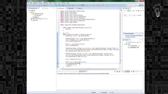Click the green Run button in toolbar
The image size is (168, 94).
point(59,5)
